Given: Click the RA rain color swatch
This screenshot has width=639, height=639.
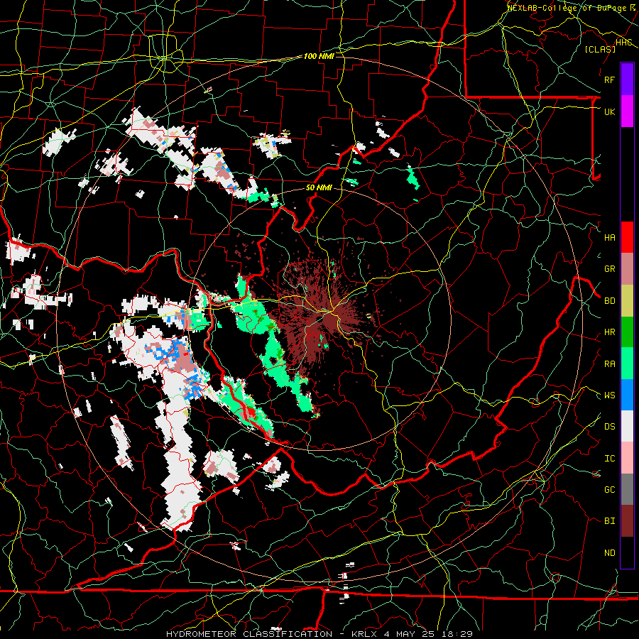Looking at the screenshot, I should [x=627, y=364].
